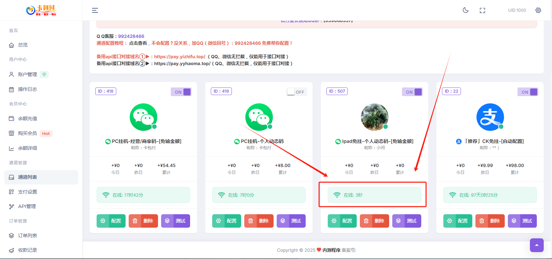
Task: Click the 卡包付 logo
Action: pyautogui.click(x=41, y=10)
